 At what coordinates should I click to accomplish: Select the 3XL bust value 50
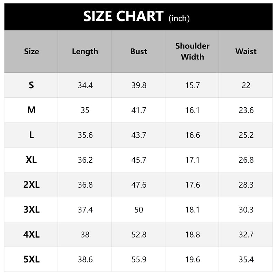[138, 210]
